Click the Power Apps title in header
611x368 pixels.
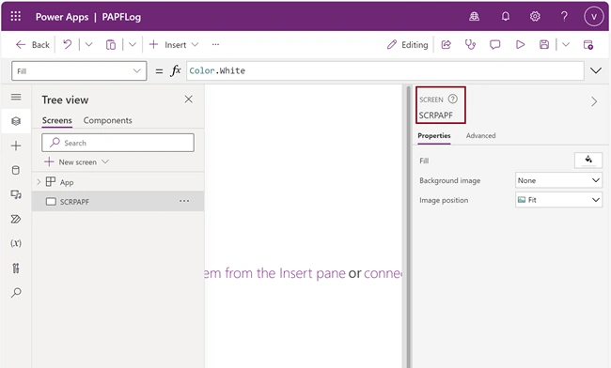pos(62,17)
